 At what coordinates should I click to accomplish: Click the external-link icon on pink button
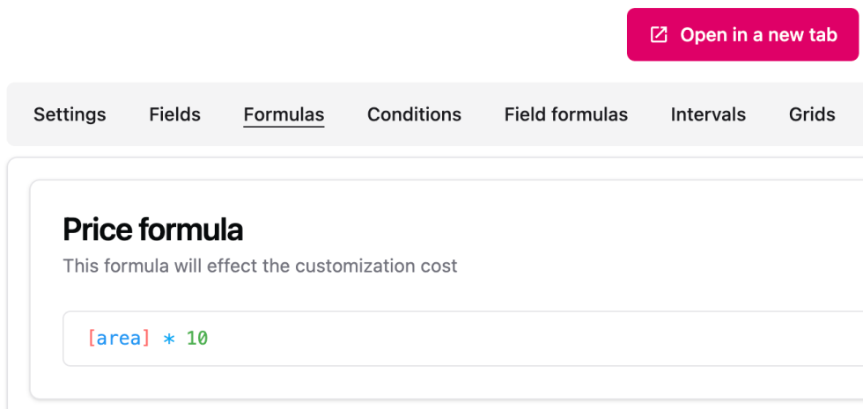point(659,35)
